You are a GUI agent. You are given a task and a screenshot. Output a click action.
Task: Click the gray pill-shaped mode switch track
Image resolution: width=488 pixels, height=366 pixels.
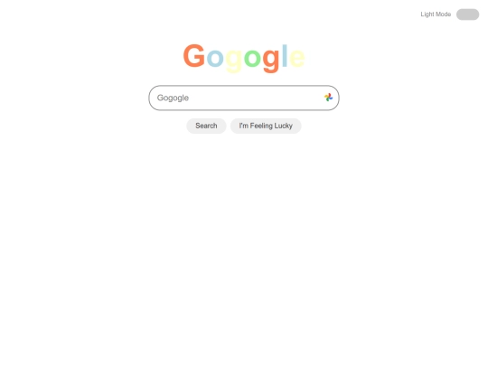[x=467, y=14]
